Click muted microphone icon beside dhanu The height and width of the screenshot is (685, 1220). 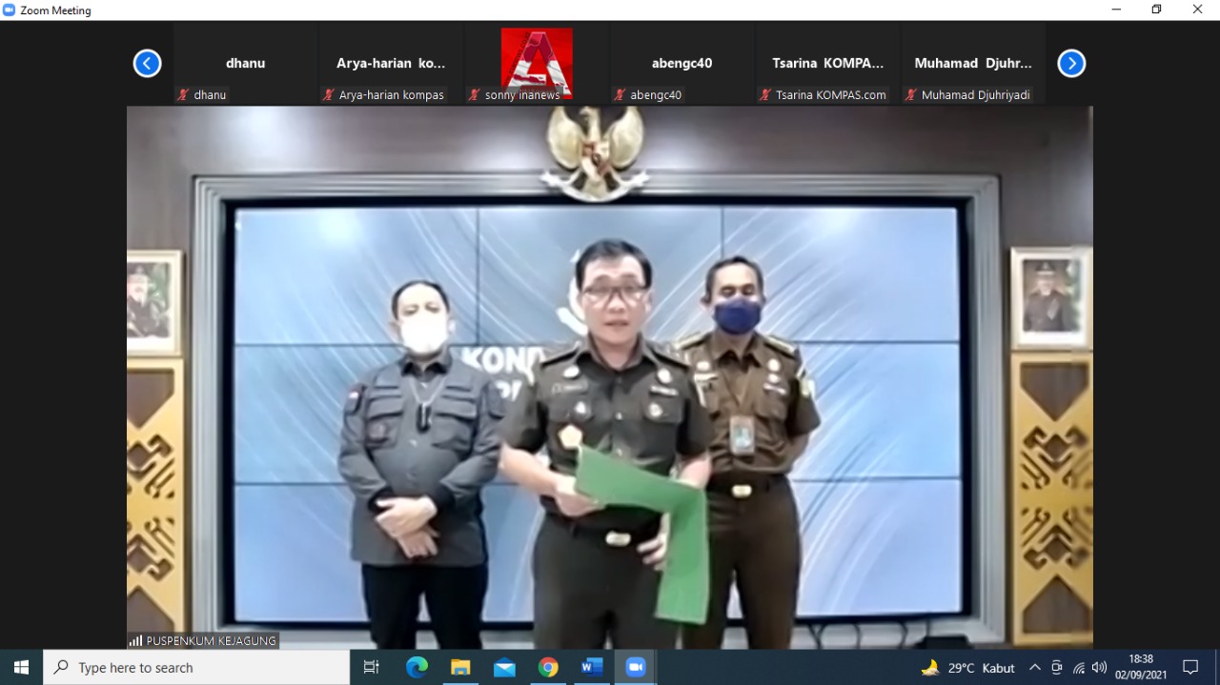coord(183,95)
